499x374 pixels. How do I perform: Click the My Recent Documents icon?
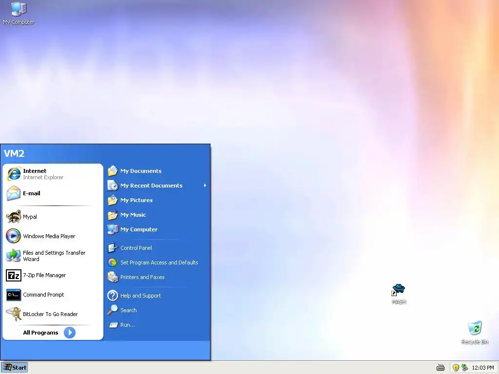[113, 186]
